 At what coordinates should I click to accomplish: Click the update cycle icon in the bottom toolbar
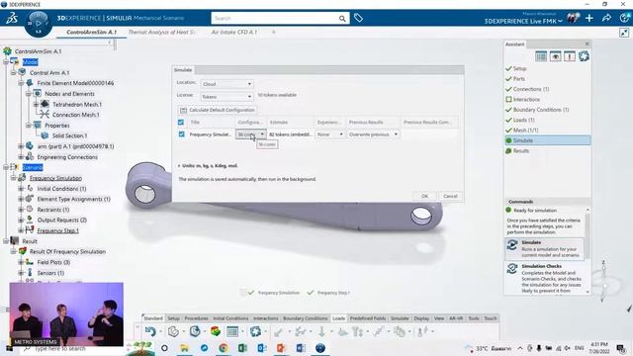(x=255, y=331)
